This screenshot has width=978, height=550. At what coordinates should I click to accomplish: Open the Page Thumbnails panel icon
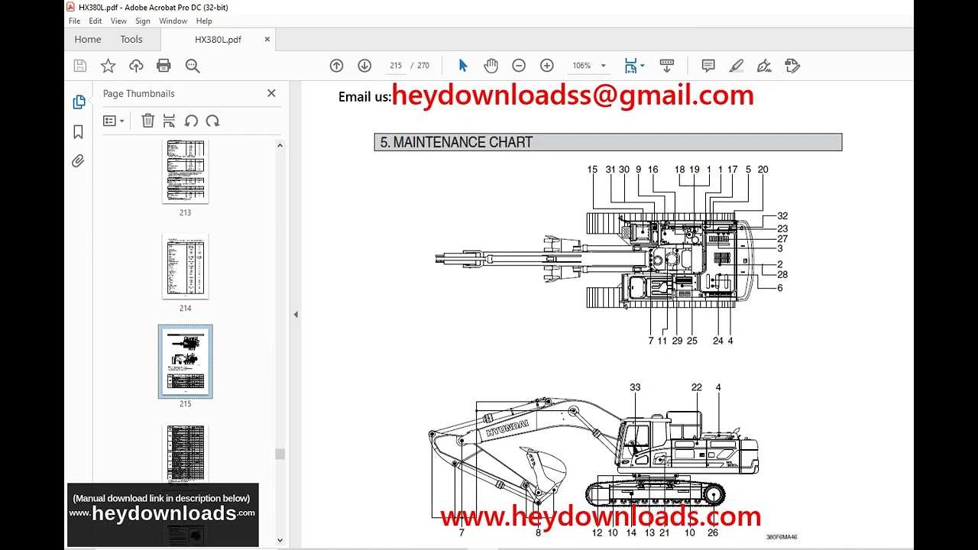pos(78,102)
